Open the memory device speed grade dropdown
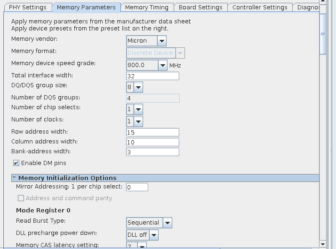 click(163, 65)
